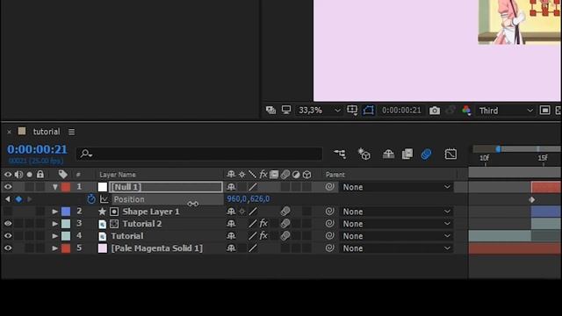Open the Graph Editor icon
The height and width of the screenshot is (316, 562).
tap(450, 154)
